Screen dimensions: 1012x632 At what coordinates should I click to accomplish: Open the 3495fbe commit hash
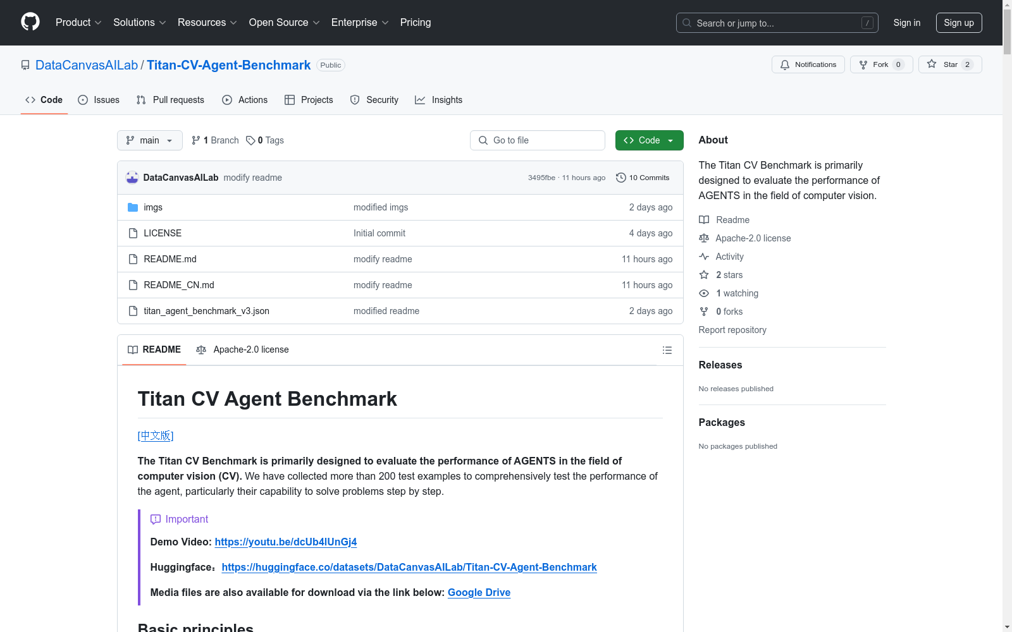(x=541, y=178)
